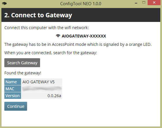162x128 pixels.
Task: Minimize the ConfigTool NEO window
Action: (136, 3)
